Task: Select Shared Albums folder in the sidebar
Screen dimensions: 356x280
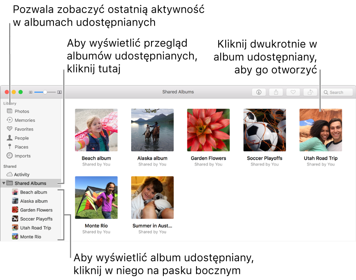Action: 31,183
